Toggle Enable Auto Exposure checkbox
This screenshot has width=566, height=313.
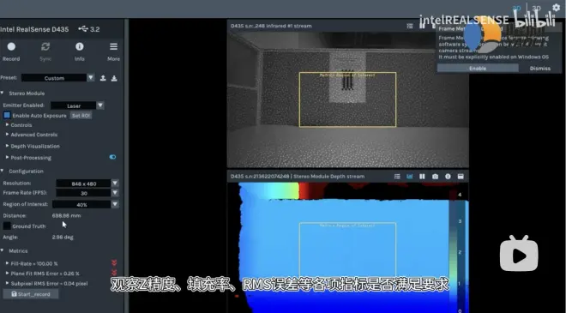click(x=7, y=116)
